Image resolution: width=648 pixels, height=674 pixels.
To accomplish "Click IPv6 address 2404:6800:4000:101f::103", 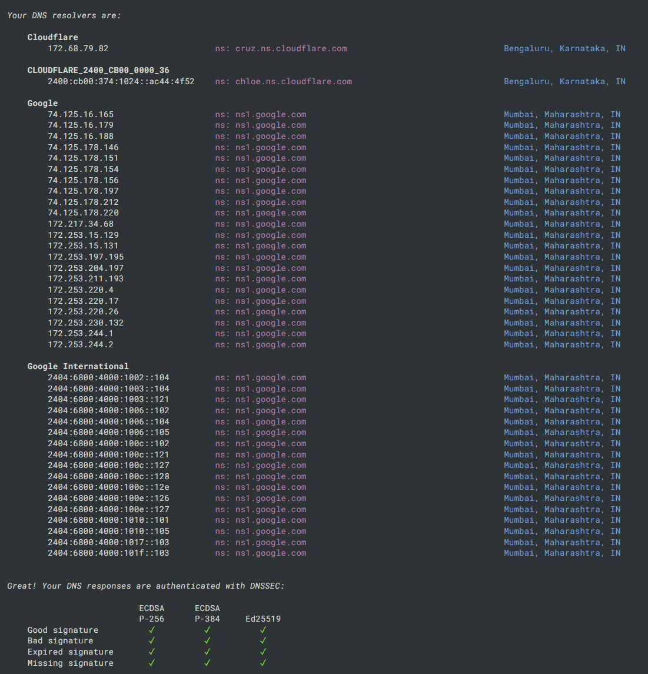I will (x=108, y=553).
